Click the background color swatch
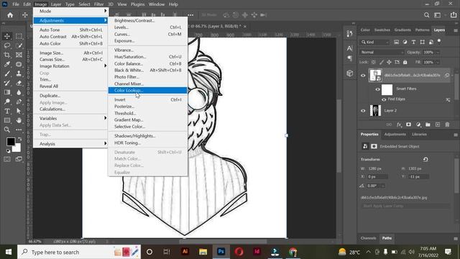This screenshot has height=259, width=460. (x=17, y=148)
